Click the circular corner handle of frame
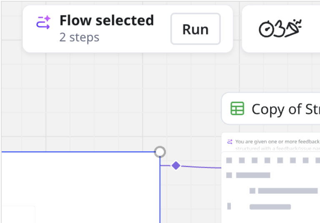The image size is (320, 223). 160,152
